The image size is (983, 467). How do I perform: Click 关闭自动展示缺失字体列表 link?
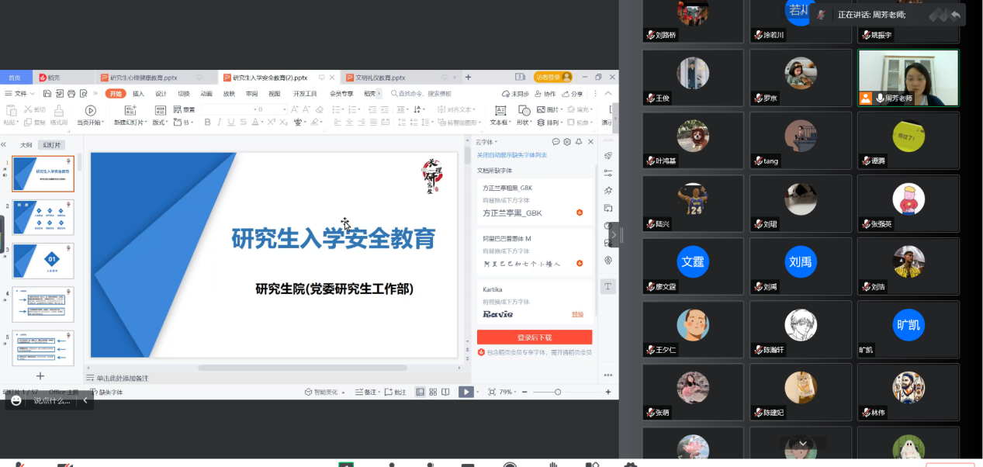(511, 155)
